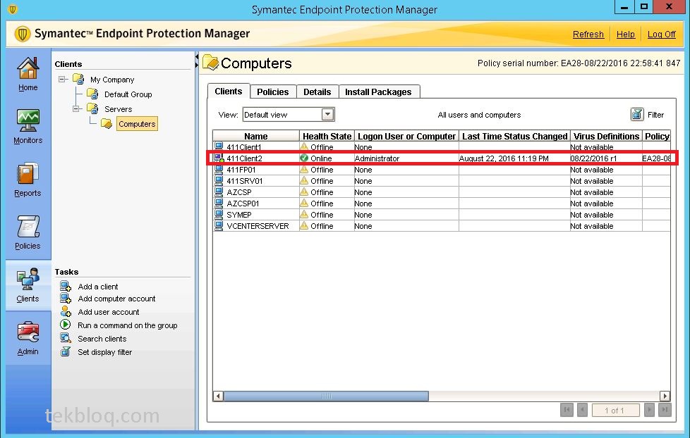The height and width of the screenshot is (438, 690).
Task: Click the Servers group folder icon
Action: [x=92, y=108]
